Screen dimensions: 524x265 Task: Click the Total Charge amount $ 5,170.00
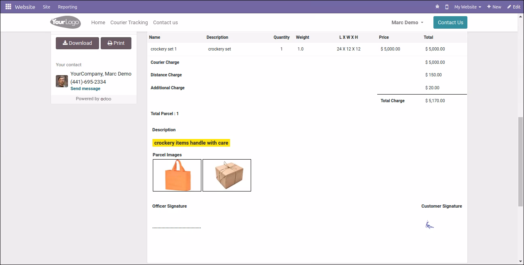pos(435,101)
